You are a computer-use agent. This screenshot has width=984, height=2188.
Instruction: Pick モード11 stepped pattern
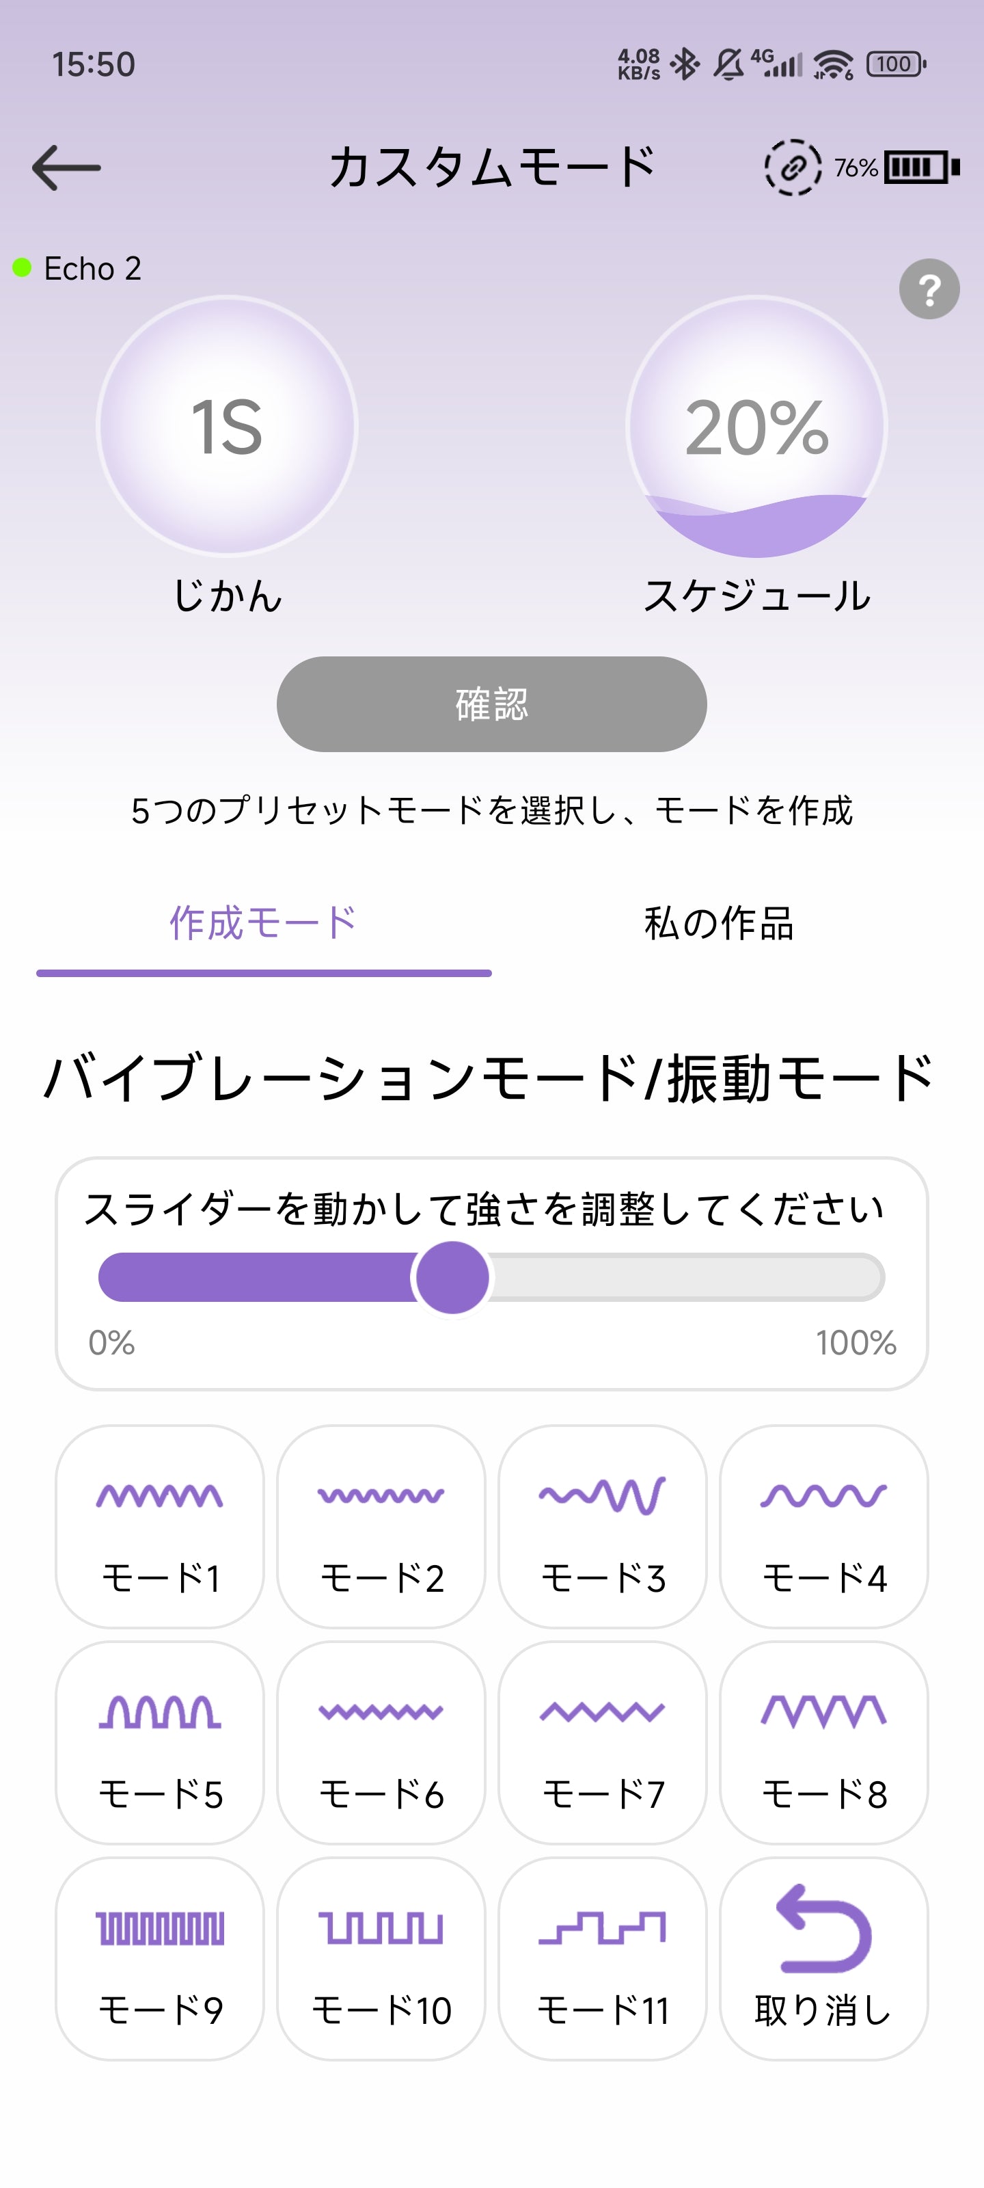[602, 1958]
